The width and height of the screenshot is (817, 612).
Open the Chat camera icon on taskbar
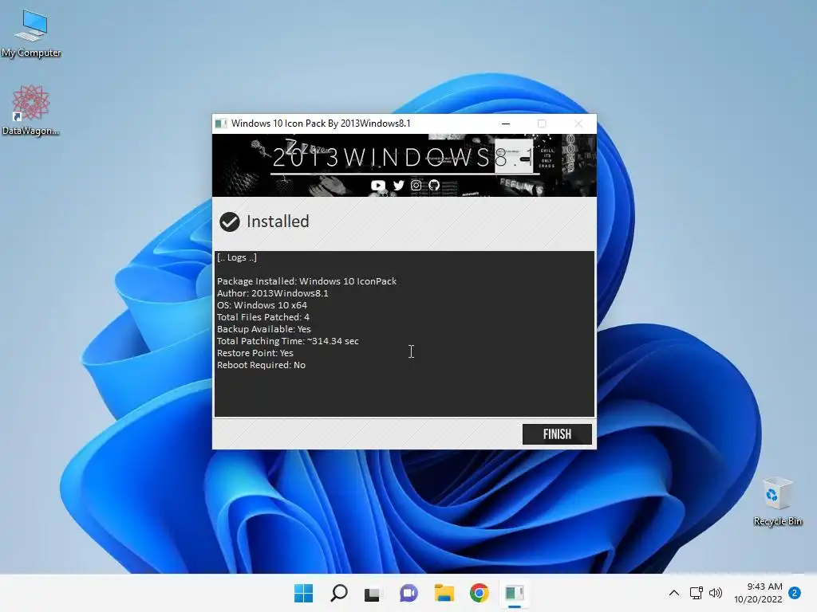[x=408, y=593]
